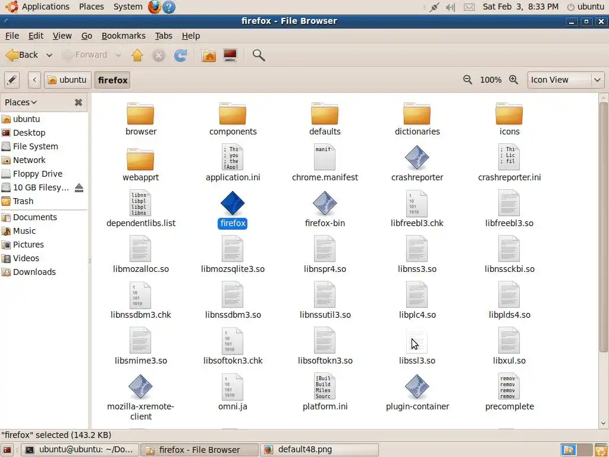This screenshot has width=609, height=457.
Task: Open Network in Places sidebar
Action: pyautogui.click(x=29, y=160)
